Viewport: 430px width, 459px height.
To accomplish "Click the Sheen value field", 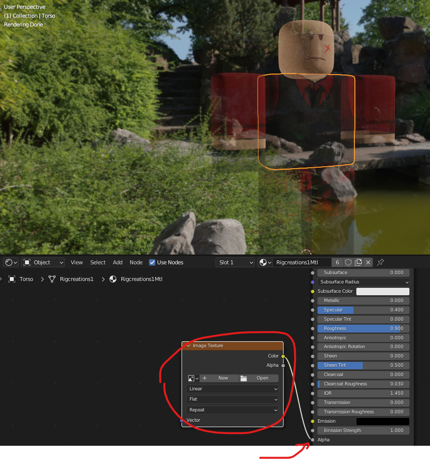I will pyautogui.click(x=363, y=356).
